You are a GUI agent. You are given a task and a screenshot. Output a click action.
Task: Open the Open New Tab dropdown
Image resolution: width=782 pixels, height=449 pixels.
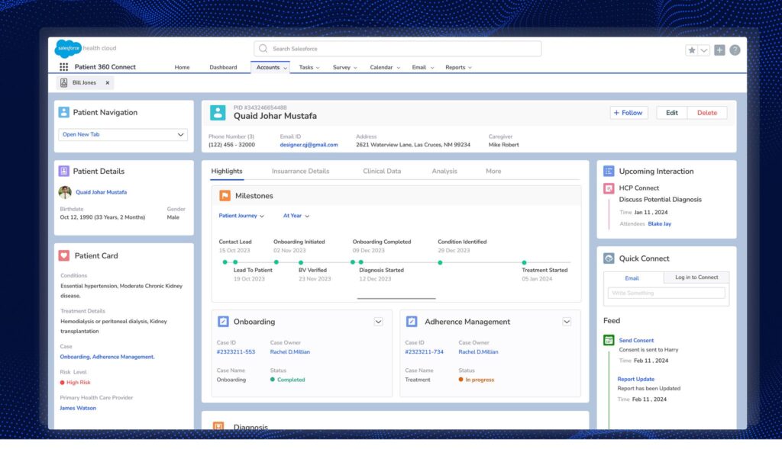point(124,134)
